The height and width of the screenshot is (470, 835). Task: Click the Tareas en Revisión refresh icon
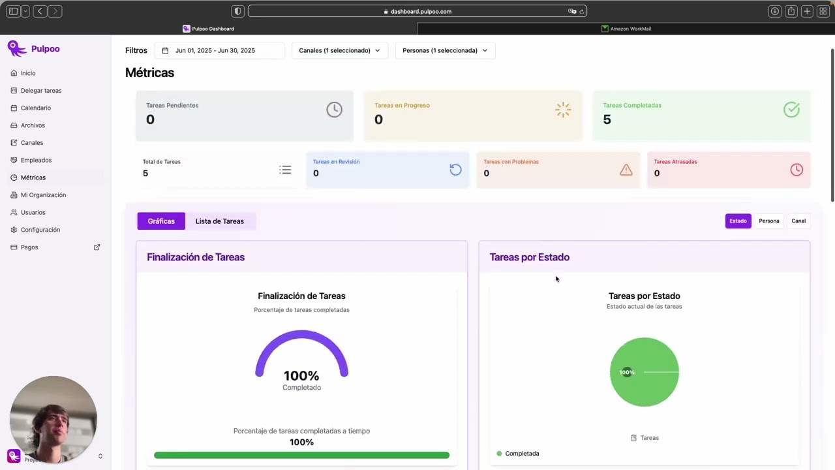point(455,170)
